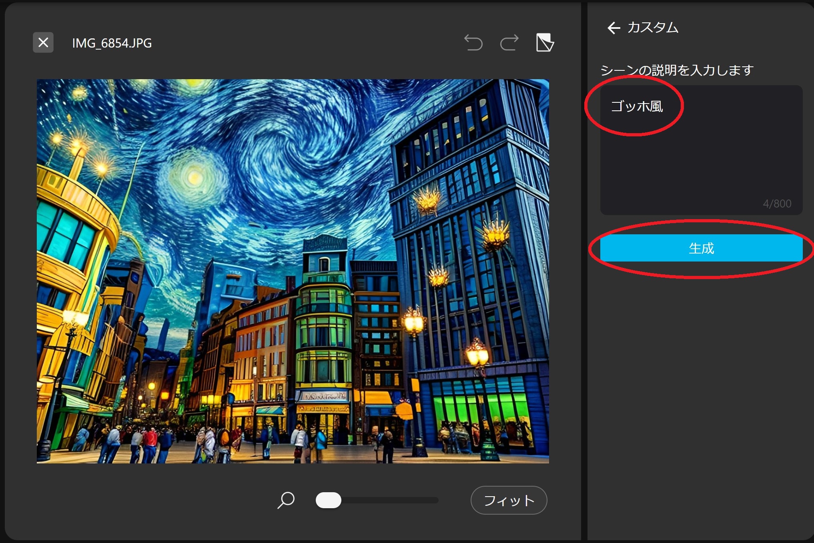This screenshot has width=814, height=543.
Task: Click the redo arrow icon
Action: pyautogui.click(x=509, y=42)
